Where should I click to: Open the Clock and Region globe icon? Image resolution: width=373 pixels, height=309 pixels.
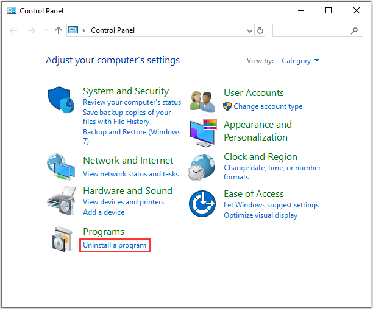coord(202,167)
